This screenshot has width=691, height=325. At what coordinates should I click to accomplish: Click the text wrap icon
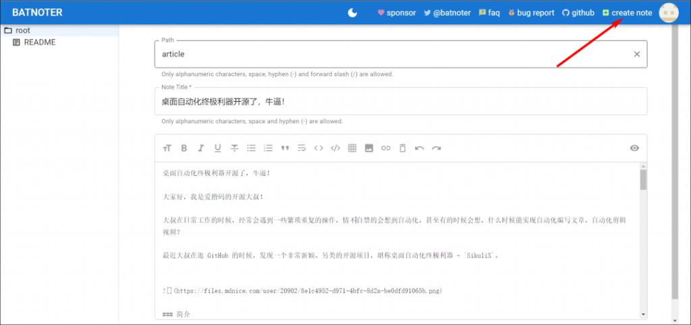(x=302, y=148)
